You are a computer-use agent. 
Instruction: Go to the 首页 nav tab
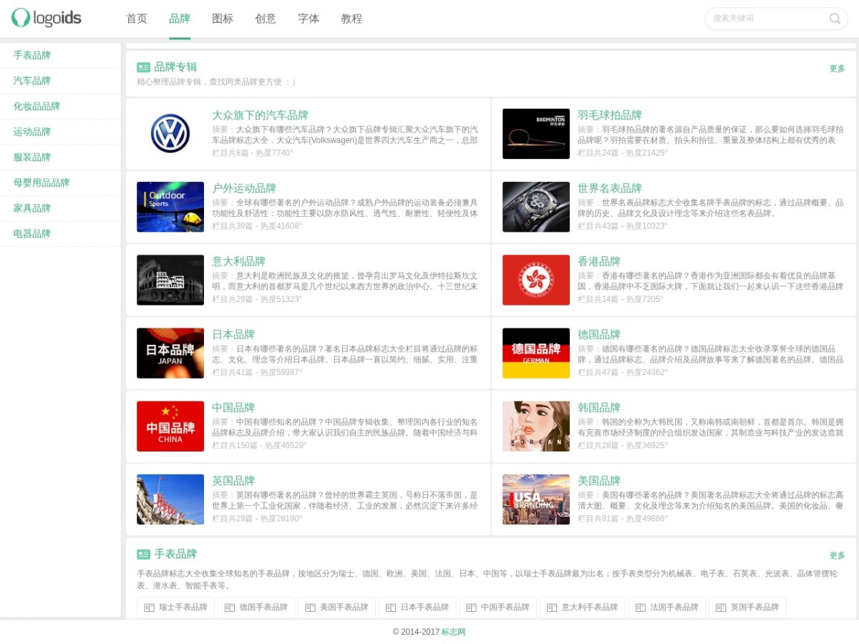tap(137, 19)
